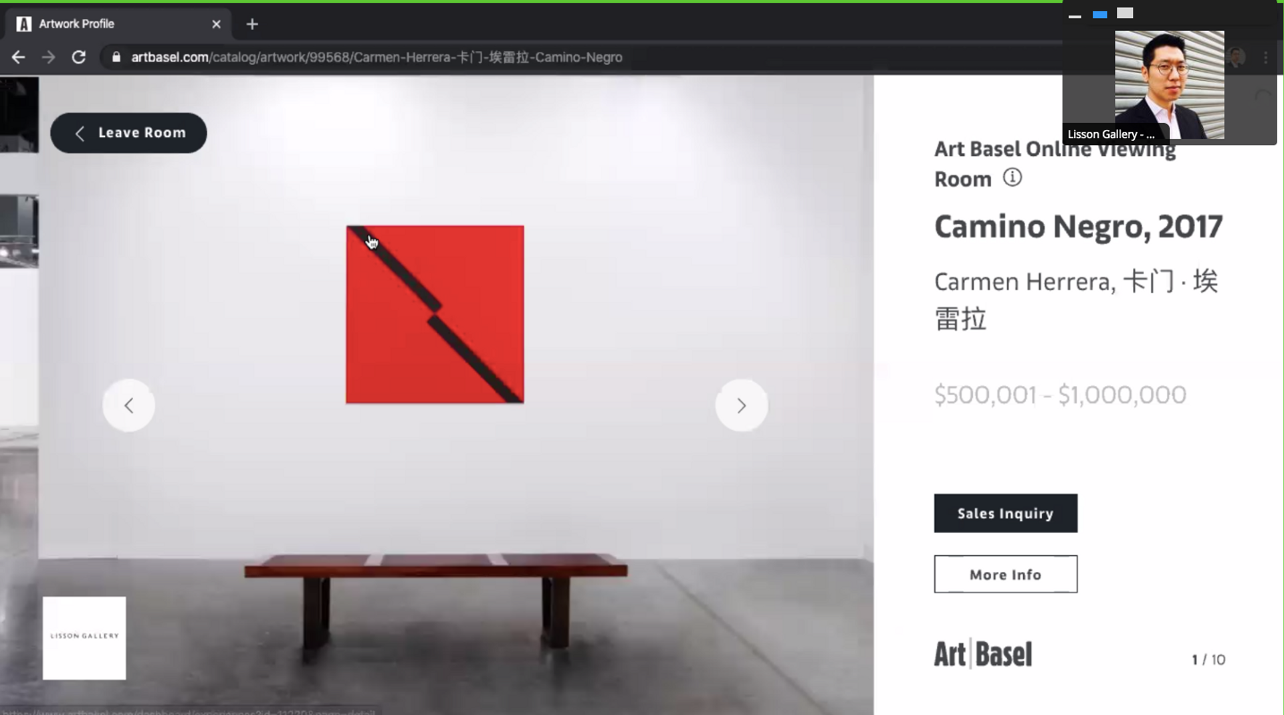The width and height of the screenshot is (1284, 715).
Task: Click the artbasel.com URL in the address bar
Action: tap(377, 58)
